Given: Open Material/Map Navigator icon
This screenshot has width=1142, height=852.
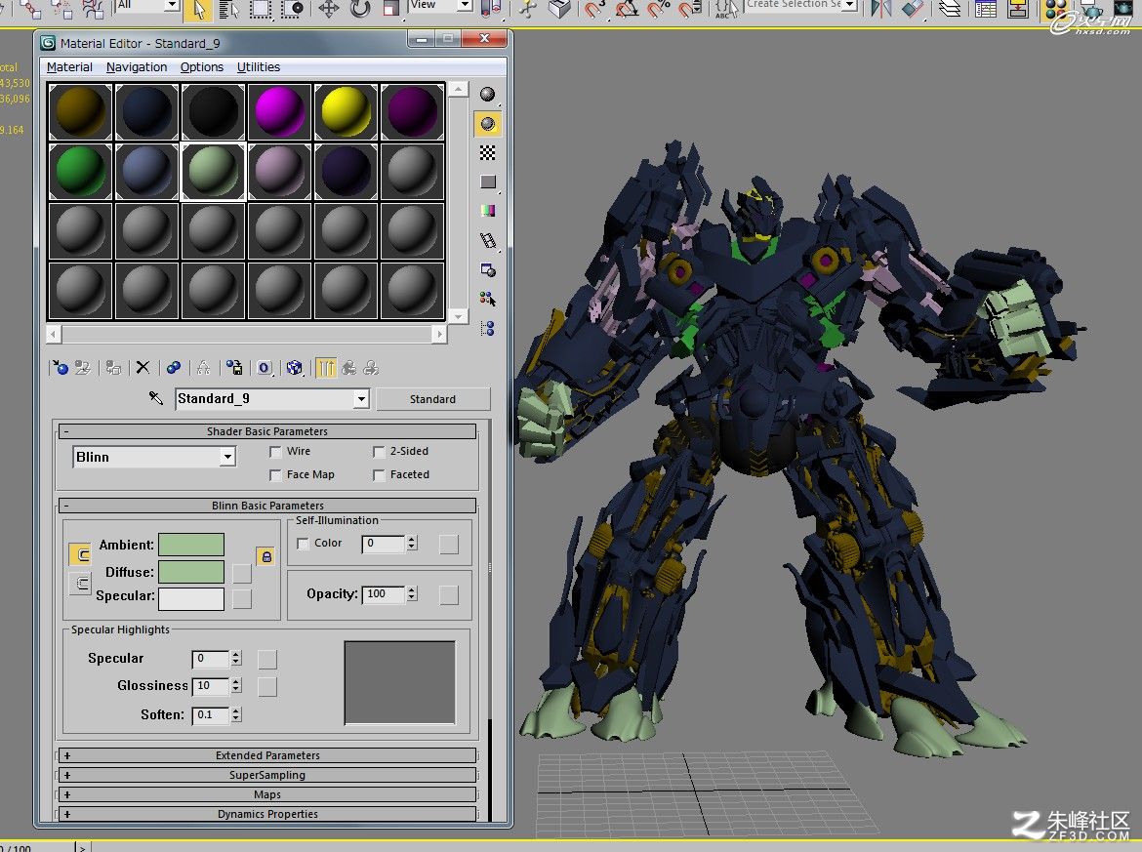Looking at the screenshot, I should click(x=488, y=328).
